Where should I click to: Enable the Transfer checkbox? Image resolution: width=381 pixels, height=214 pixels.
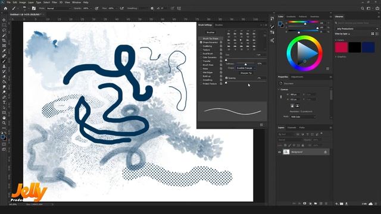[x=201, y=61]
